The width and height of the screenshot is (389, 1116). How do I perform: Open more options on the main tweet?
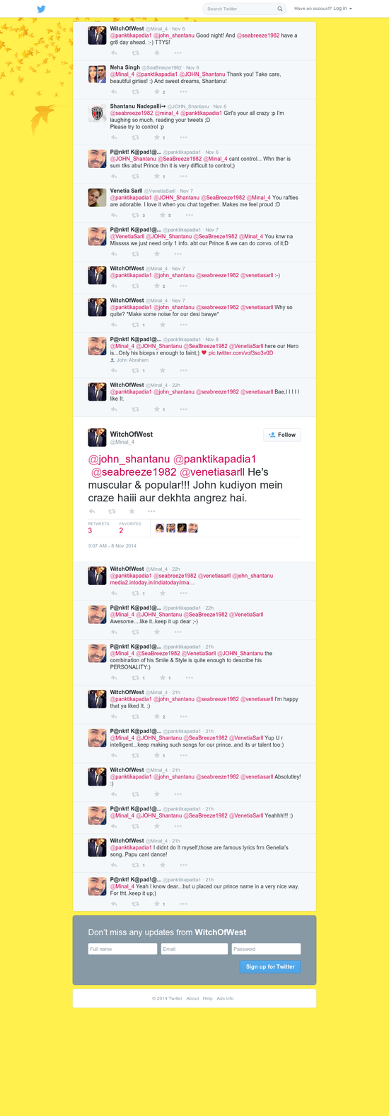point(152,510)
